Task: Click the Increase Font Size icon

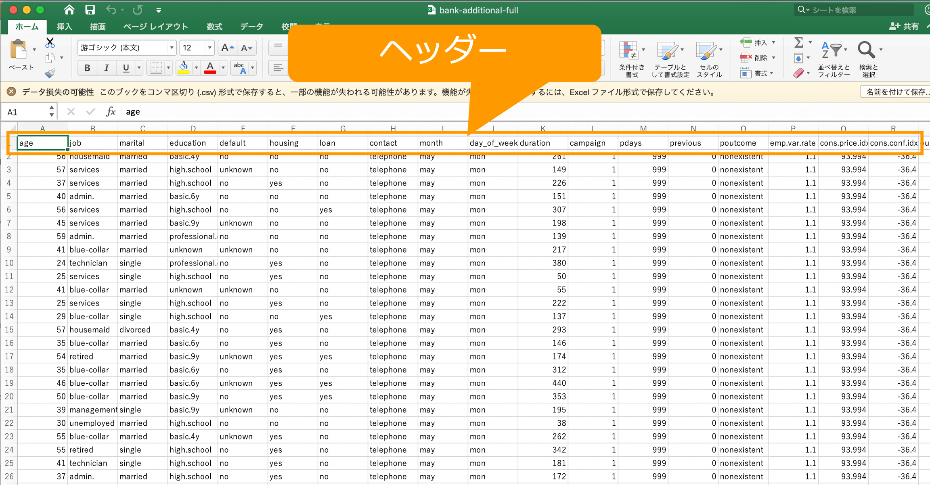Action: (x=227, y=48)
